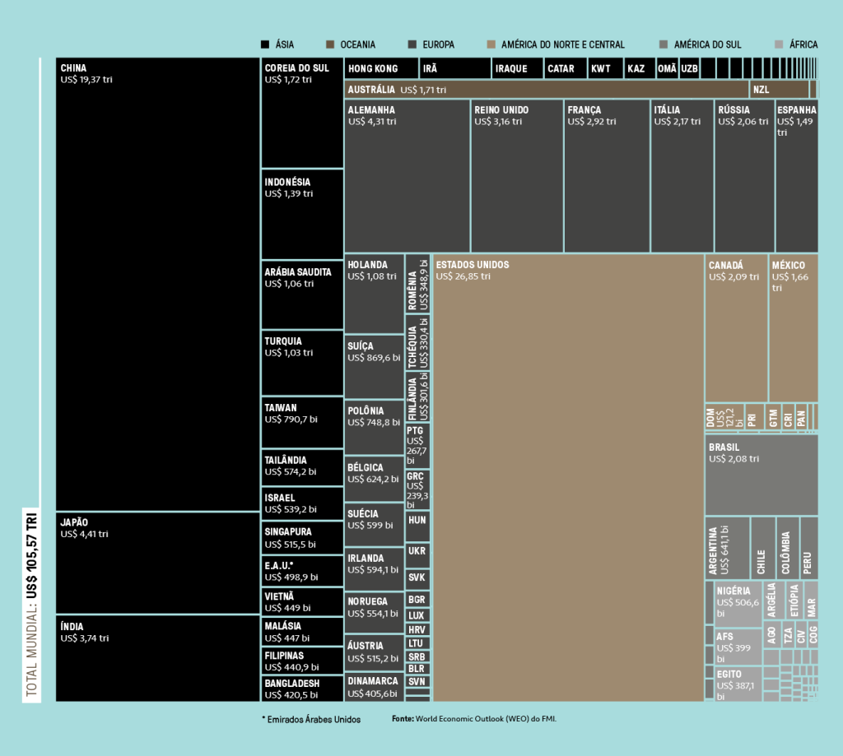843x756 pixels.
Task: Select the China block US$ 19,37 tri
Action: pyautogui.click(x=157, y=285)
